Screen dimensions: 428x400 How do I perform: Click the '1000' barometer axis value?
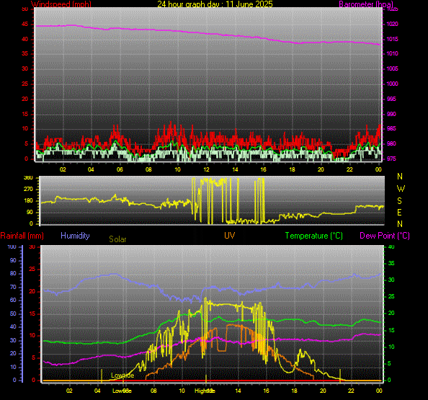pos(392,84)
